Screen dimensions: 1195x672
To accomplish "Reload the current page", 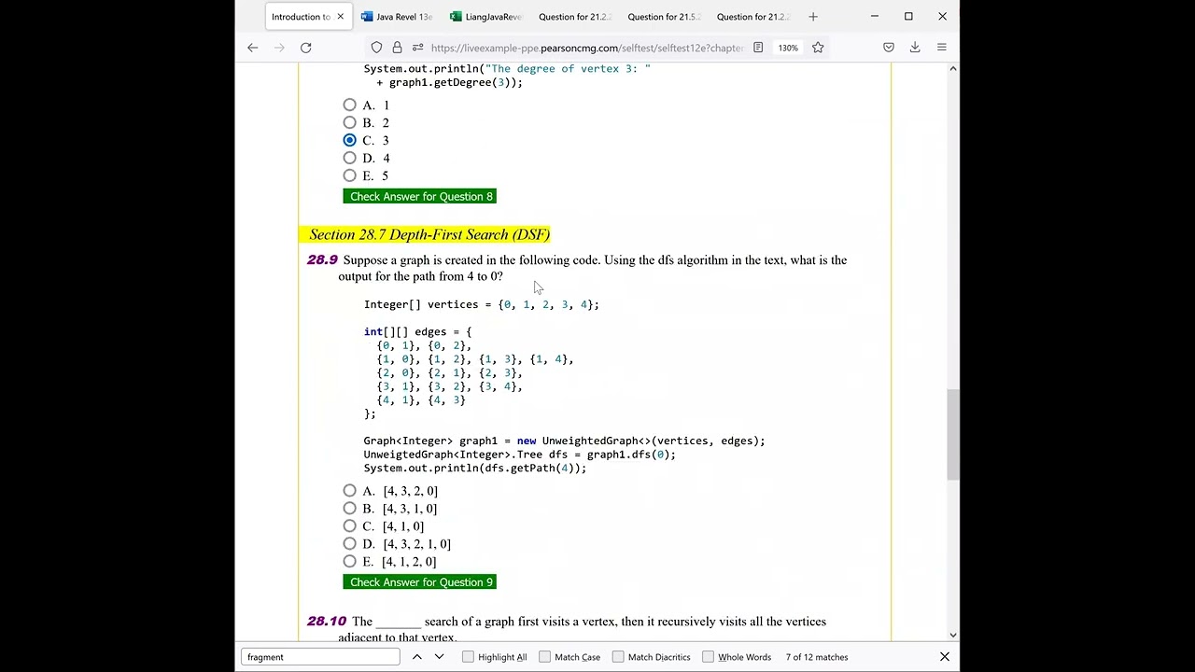I will (305, 48).
